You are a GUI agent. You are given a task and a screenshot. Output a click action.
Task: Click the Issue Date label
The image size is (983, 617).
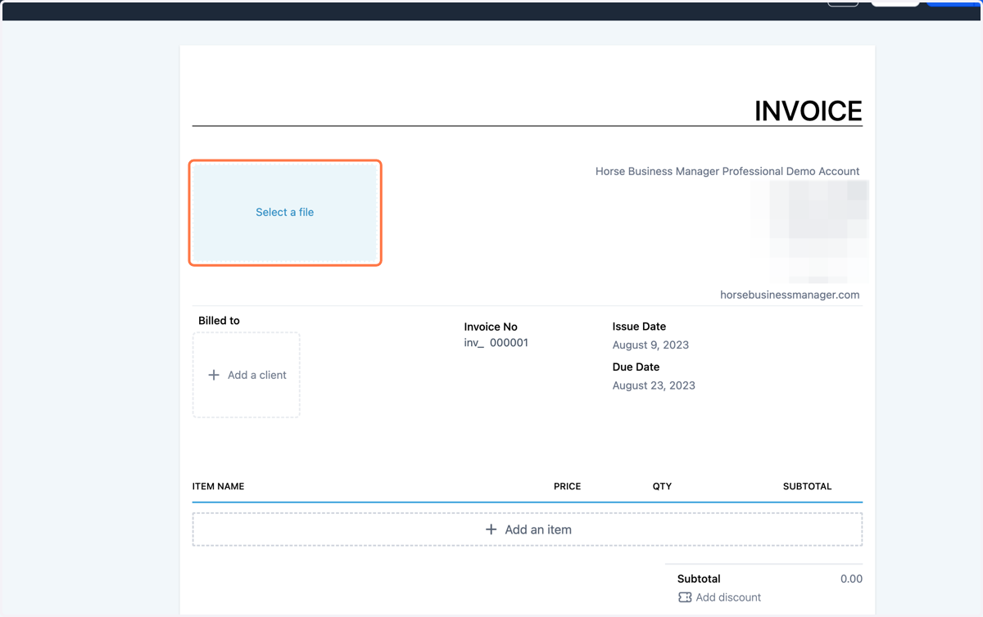pos(639,327)
